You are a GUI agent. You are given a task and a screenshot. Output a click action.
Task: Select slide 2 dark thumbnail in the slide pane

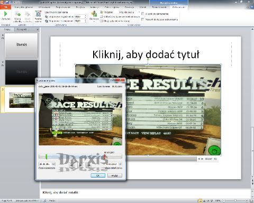[x=21, y=72]
